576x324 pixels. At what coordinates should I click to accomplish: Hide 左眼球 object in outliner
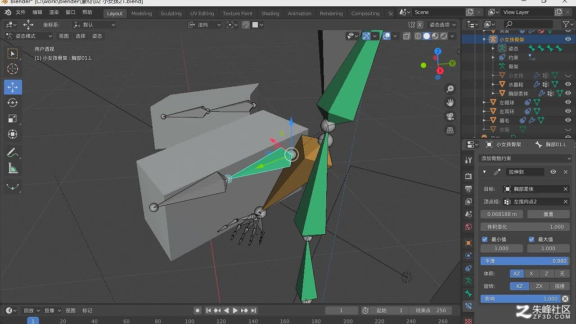568,103
